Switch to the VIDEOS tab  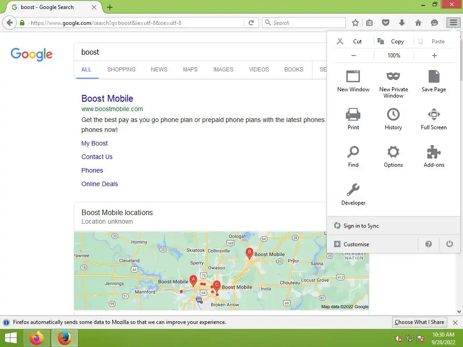click(259, 69)
